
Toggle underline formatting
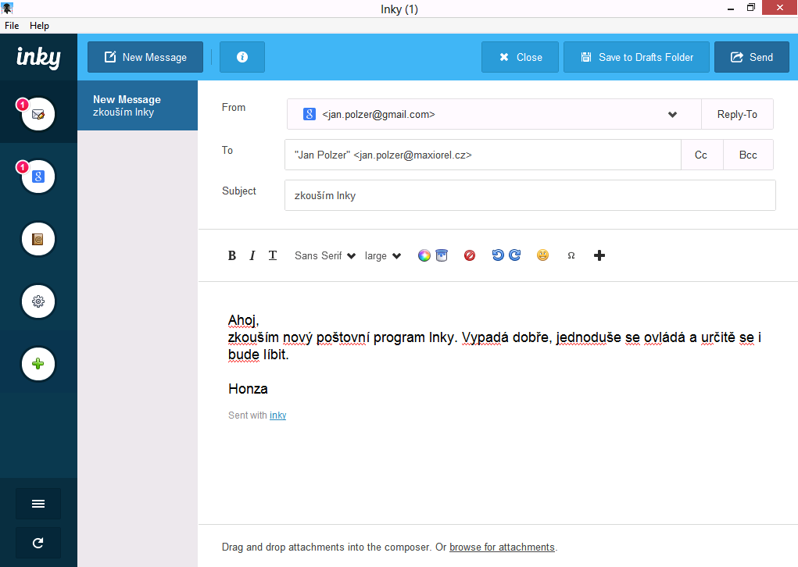(x=273, y=255)
